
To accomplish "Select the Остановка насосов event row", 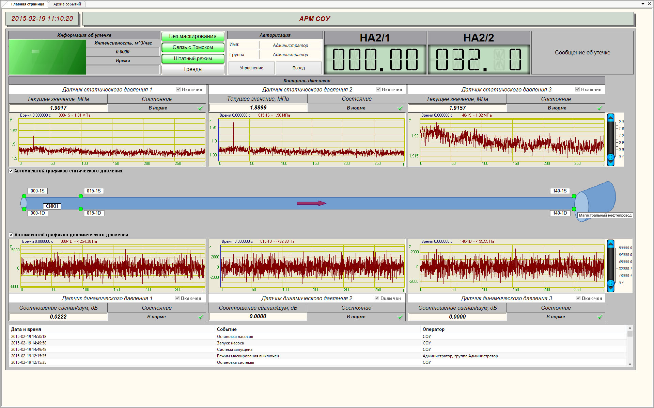I will 318,337.
